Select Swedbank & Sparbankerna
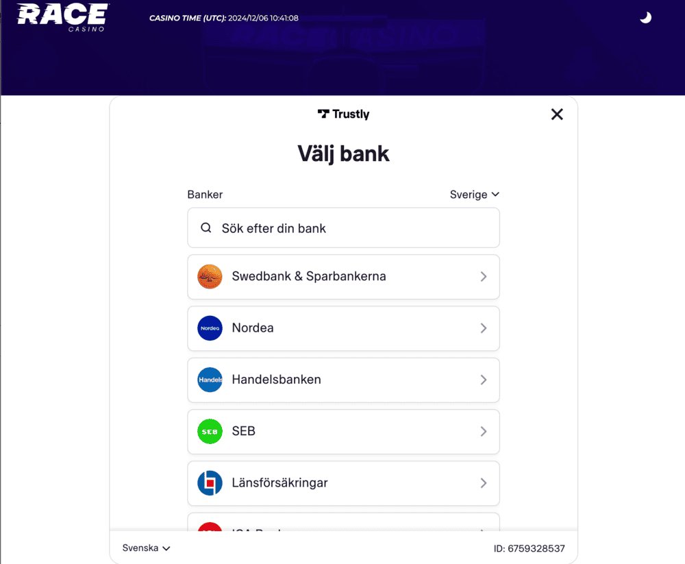This screenshot has width=685, height=564. (x=309, y=277)
